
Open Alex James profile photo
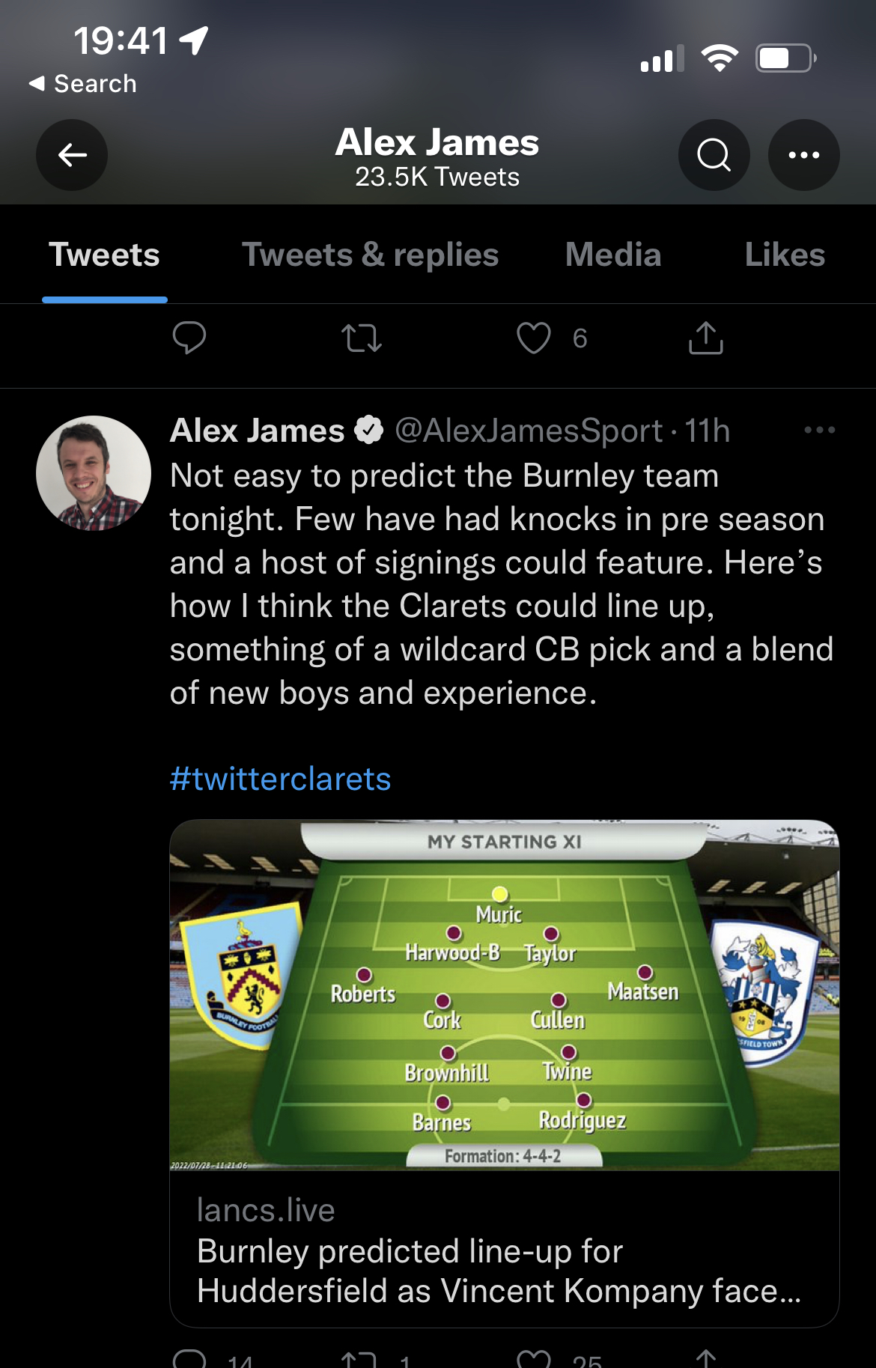(x=94, y=473)
